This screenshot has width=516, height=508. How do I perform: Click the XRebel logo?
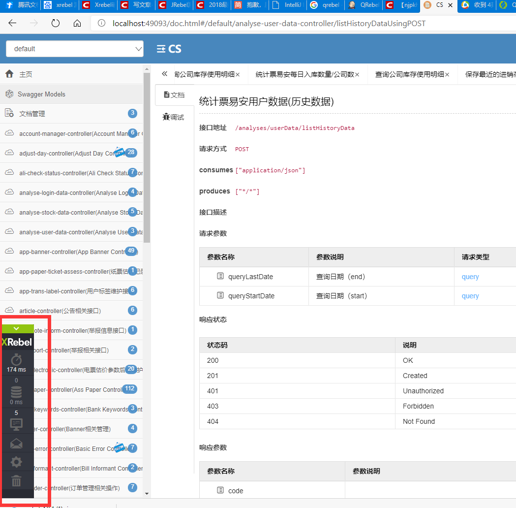[17, 342]
